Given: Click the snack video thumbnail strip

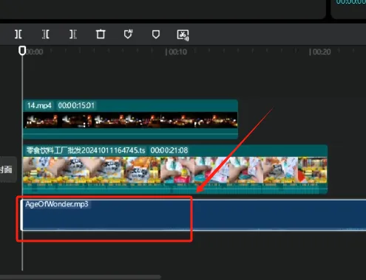Looking at the screenshot, I should point(175,170).
